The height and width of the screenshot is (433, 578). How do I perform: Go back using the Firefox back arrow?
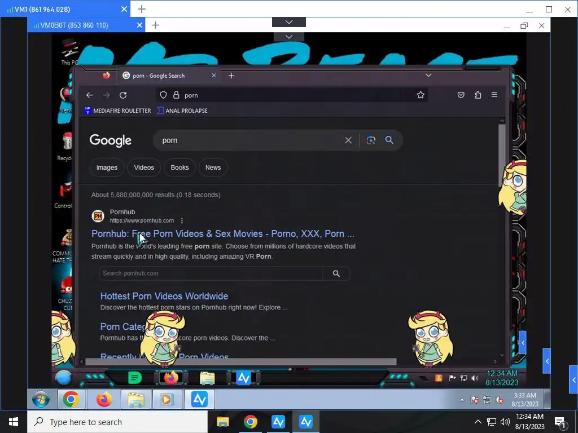(x=90, y=95)
